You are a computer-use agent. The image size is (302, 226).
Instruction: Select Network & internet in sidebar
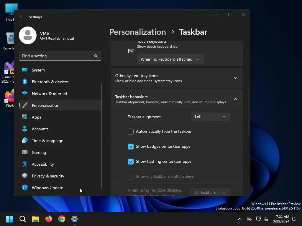[60, 94]
